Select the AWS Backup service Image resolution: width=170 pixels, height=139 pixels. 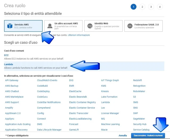[12, 86]
